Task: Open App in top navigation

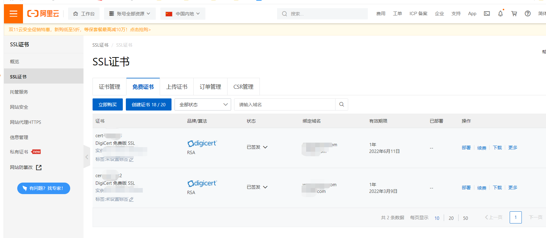Action: click(472, 14)
